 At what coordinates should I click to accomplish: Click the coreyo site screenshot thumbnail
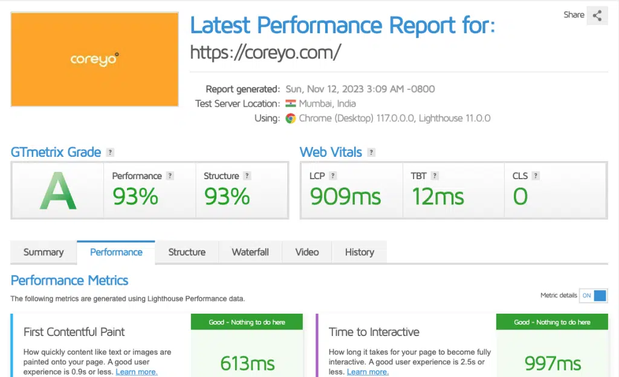point(95,59)
